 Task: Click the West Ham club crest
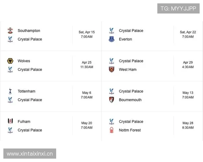pos(112,70)
